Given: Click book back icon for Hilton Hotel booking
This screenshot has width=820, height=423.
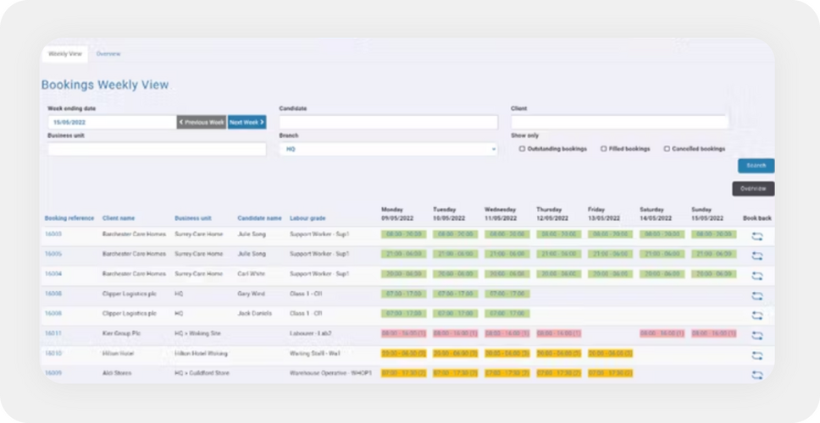Looking at the screenshot, I should tap(756, 355).
